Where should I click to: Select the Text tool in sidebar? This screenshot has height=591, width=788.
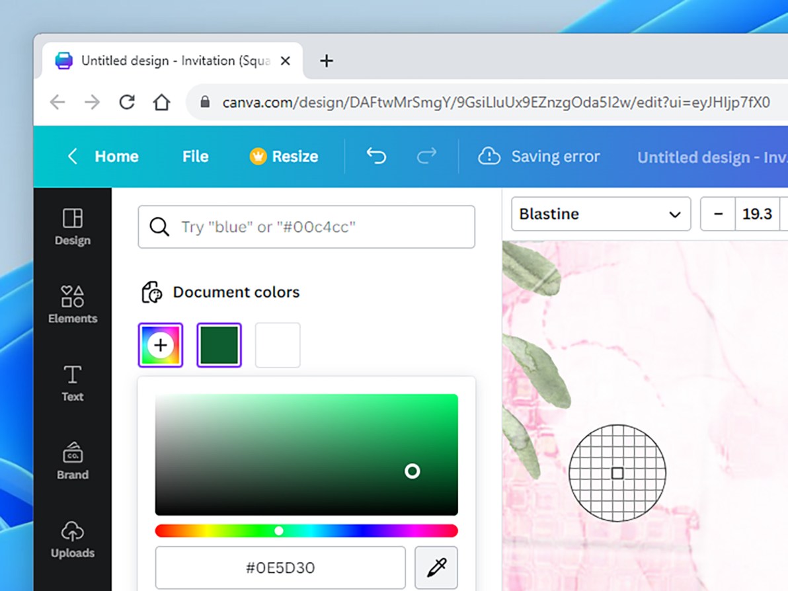point(71,383)
